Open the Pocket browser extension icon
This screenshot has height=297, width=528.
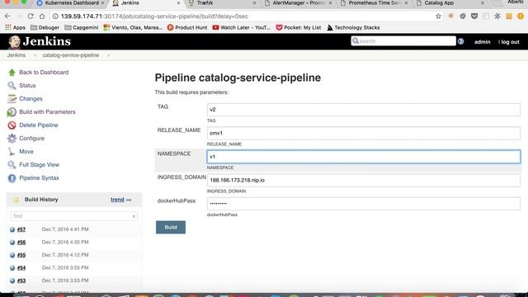click(x=474, y=16)
